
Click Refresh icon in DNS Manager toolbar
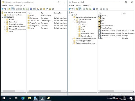coord(87,9)
